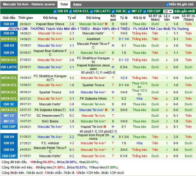Select the date 14/09/21
Image resolution: width=196 pixels, height=176 pixels.
tap(25, 39)
